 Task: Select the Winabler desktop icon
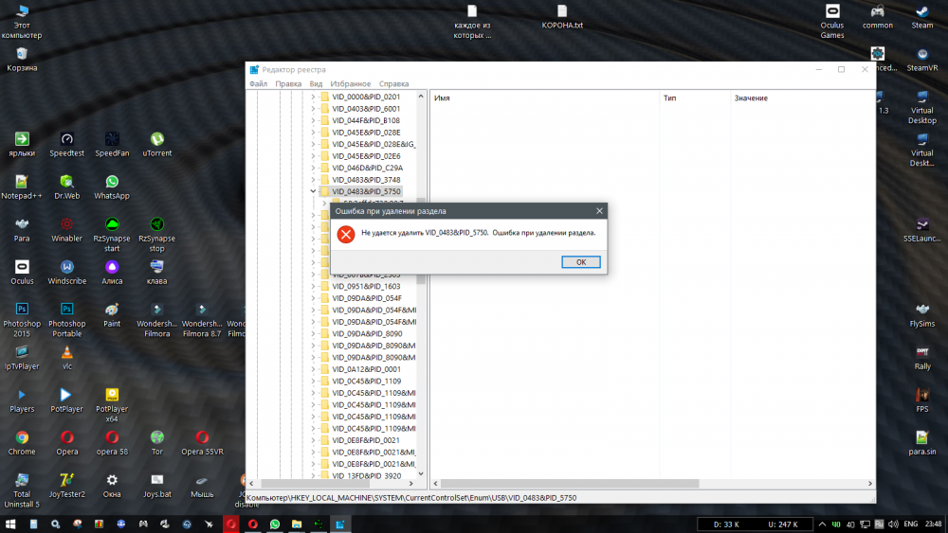[x=66, y=230]
